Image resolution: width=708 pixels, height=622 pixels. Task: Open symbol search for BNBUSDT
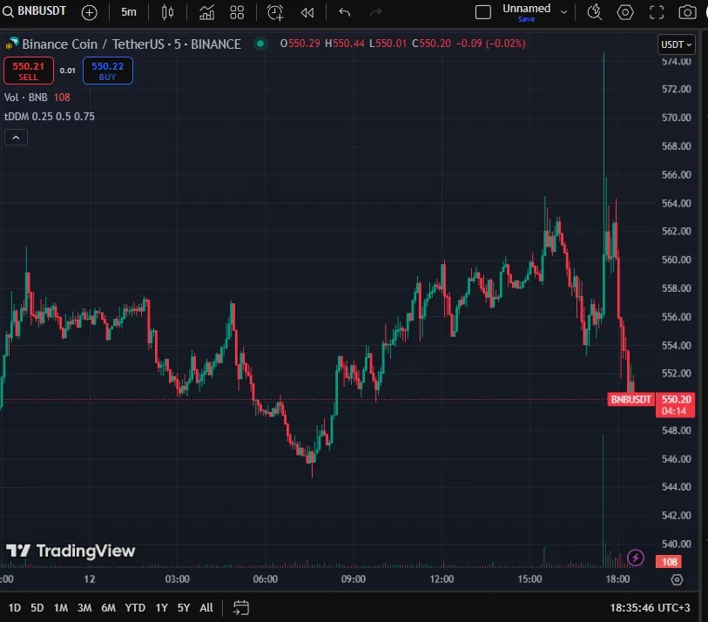[35, 11]
